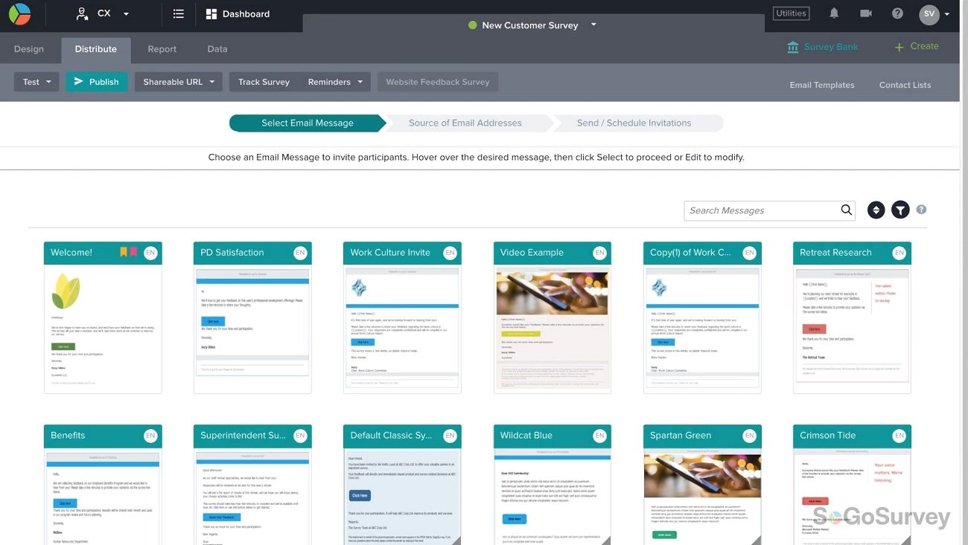Viewport: 968px width, 545px height.
Task: Open Email Templates
Action: coord(821,84)
